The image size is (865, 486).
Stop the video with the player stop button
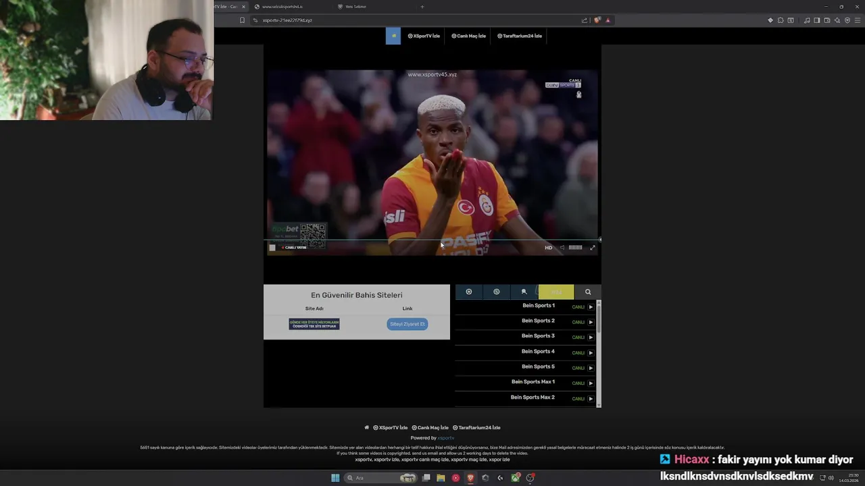(272, 248)
